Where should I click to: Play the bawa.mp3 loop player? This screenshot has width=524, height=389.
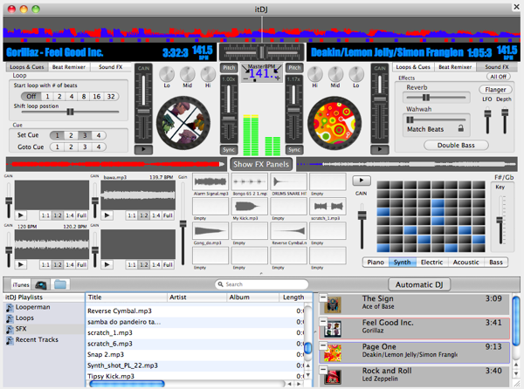(x=107, y=215)
